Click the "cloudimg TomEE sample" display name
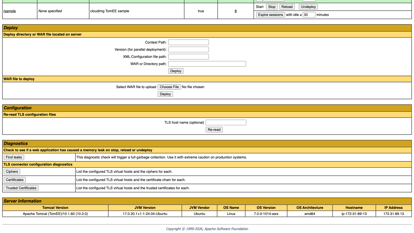Image resolution: width=414 pixels, height=233 pixels. [x=110, y=11]
